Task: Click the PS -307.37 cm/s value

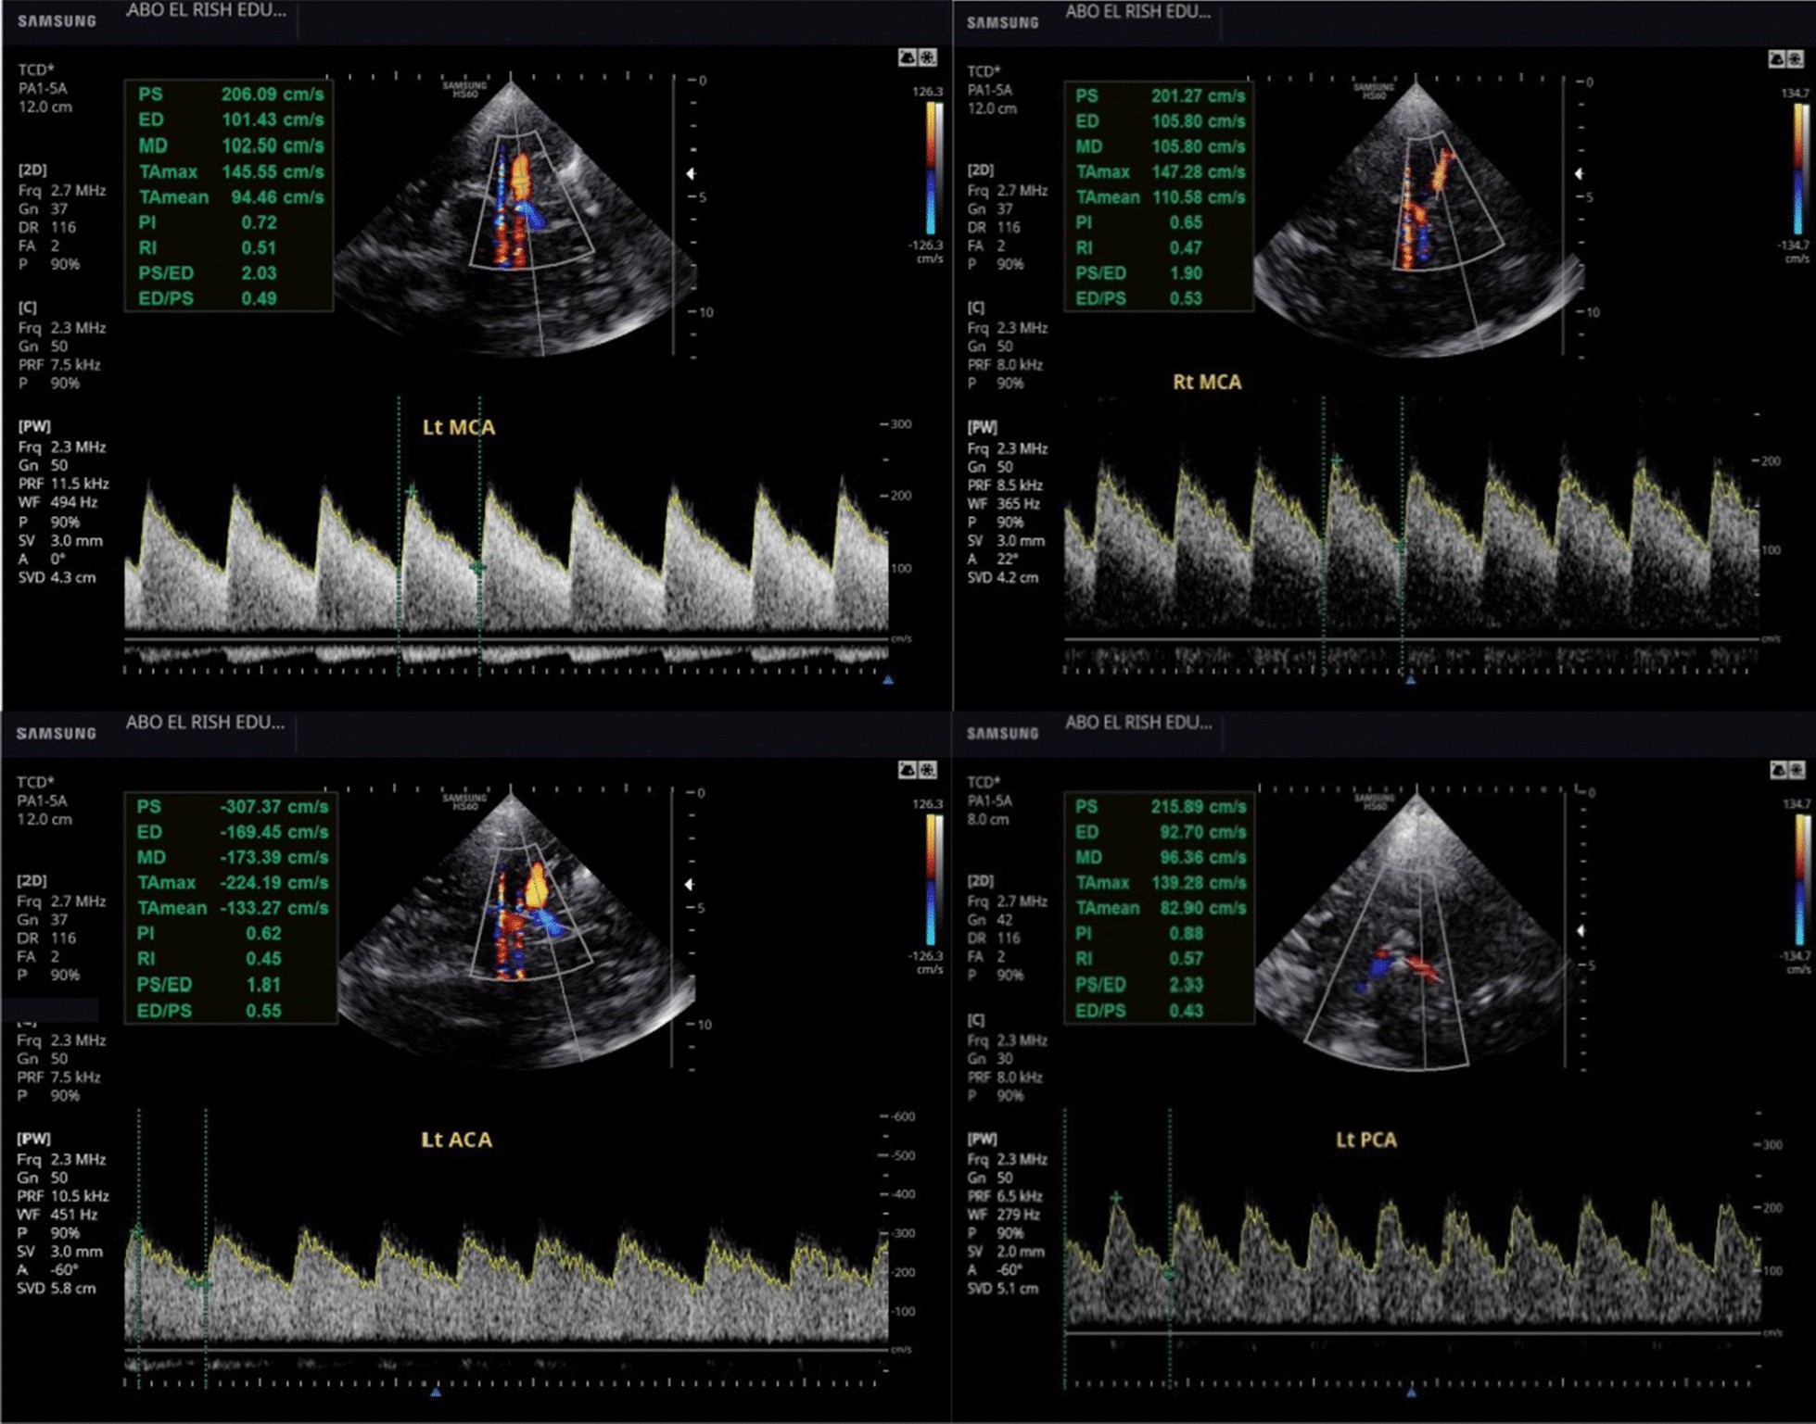Action: pyautogui.click(x=232, y=807)
